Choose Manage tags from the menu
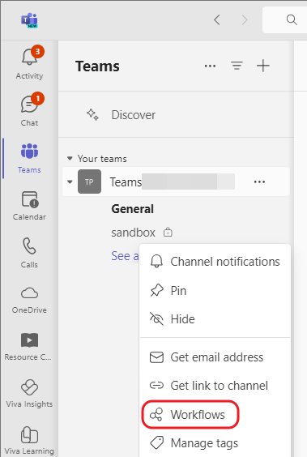307x457 pixels. coord(215,443)
